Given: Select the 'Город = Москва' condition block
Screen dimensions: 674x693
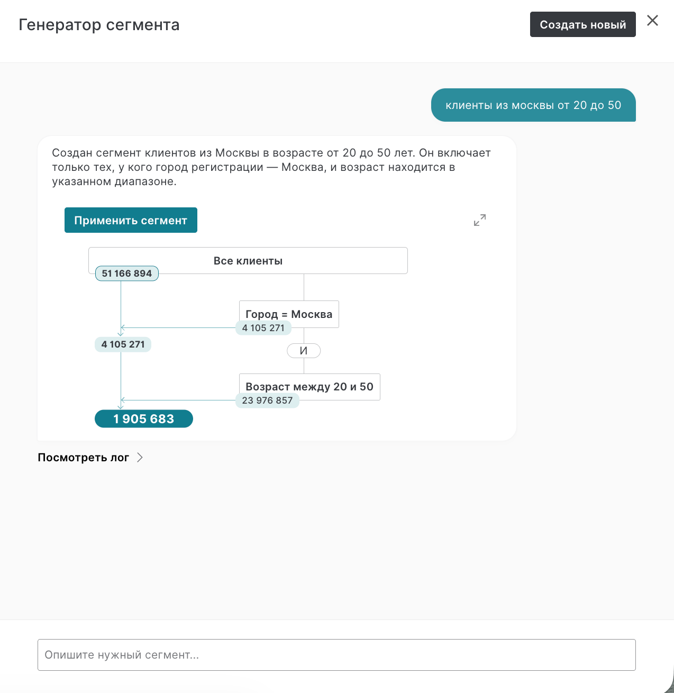Looking at the screenshot, I should click(x=289, y=314).
